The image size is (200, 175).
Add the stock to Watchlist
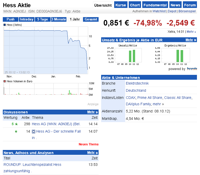pyautogui.click(x=159, y=11)
